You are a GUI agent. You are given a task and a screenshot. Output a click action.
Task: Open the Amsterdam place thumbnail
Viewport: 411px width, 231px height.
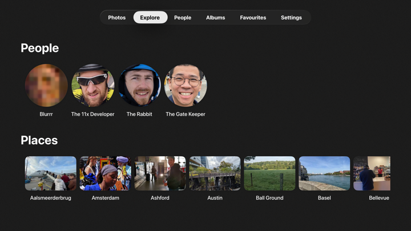[106, 173]
